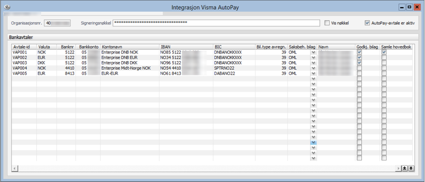Click the Valuta column header
Viewport: 425px width, 182px height.
pyautogui.click(x=46, y=47)
